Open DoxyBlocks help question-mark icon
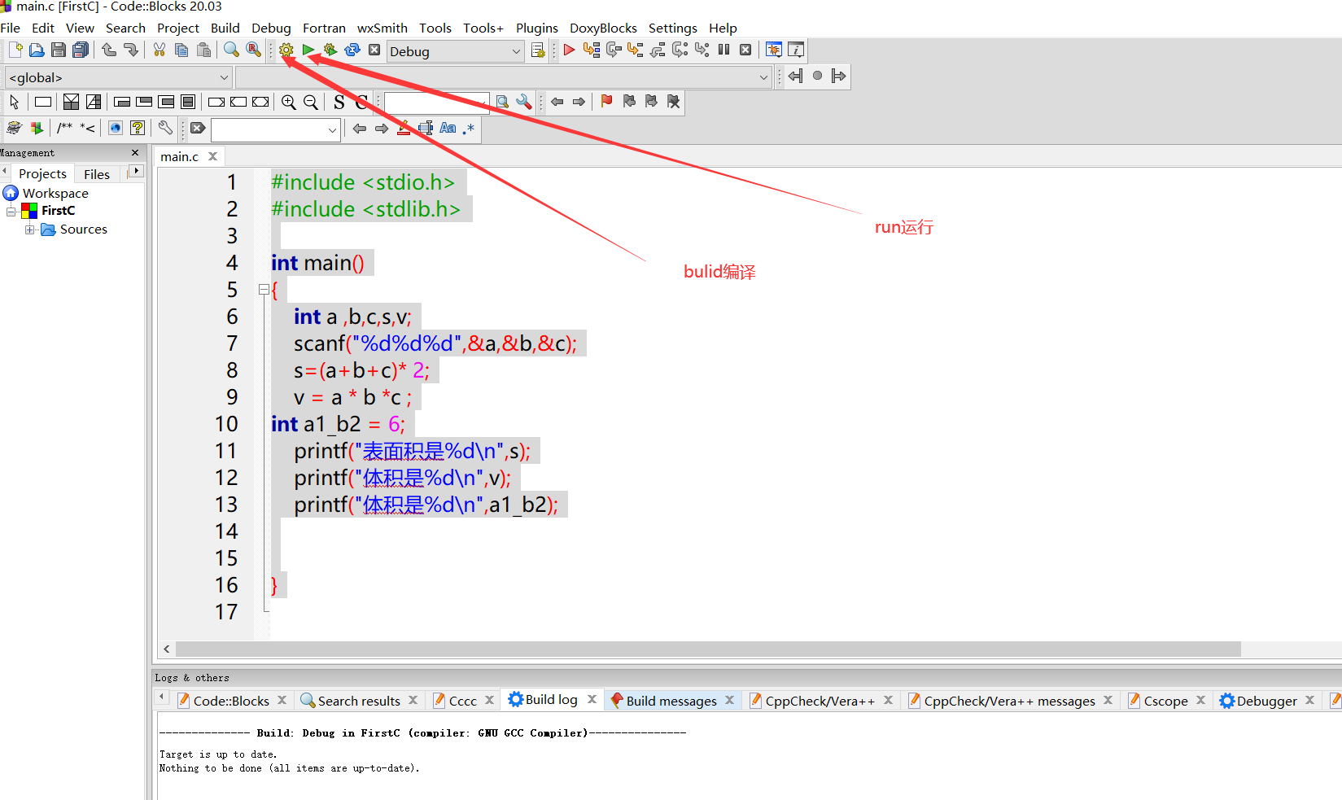 click(x=138, y=128)
